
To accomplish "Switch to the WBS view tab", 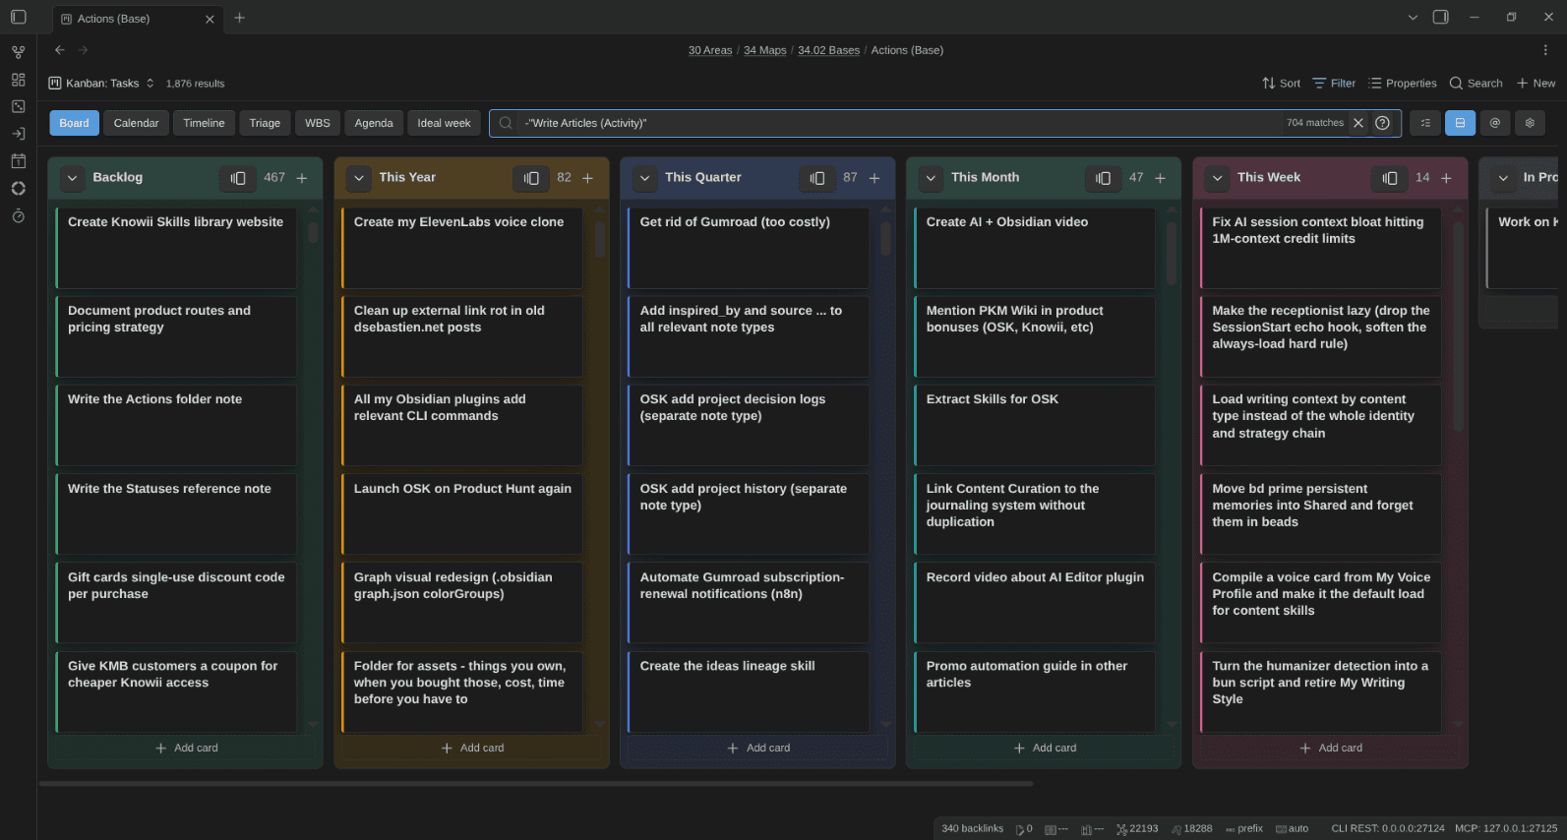I will 318,123.
